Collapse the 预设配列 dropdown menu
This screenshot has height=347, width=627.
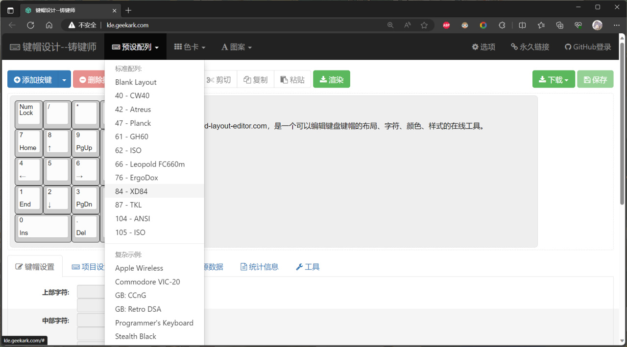point(135,47)
